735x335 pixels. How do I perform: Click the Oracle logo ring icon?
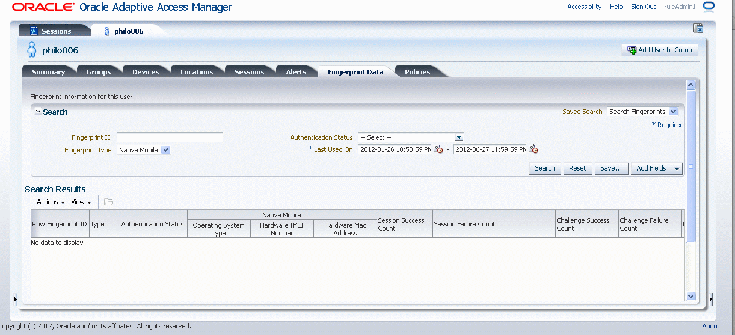click(709, 7)
